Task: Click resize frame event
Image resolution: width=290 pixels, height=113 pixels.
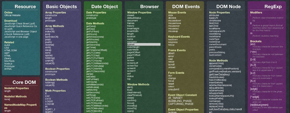Action: [x=171, y=62]
